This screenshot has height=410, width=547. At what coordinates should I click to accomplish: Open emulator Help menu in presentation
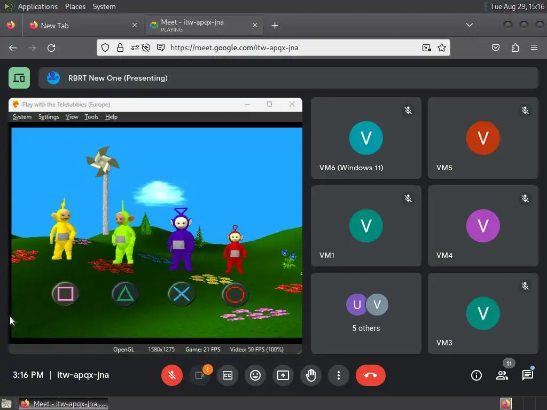(x=111, y=117)
